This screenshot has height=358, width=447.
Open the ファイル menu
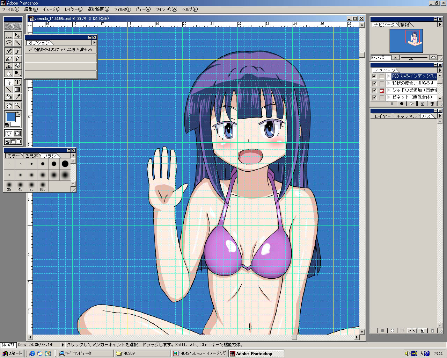(x=11, y=9)
